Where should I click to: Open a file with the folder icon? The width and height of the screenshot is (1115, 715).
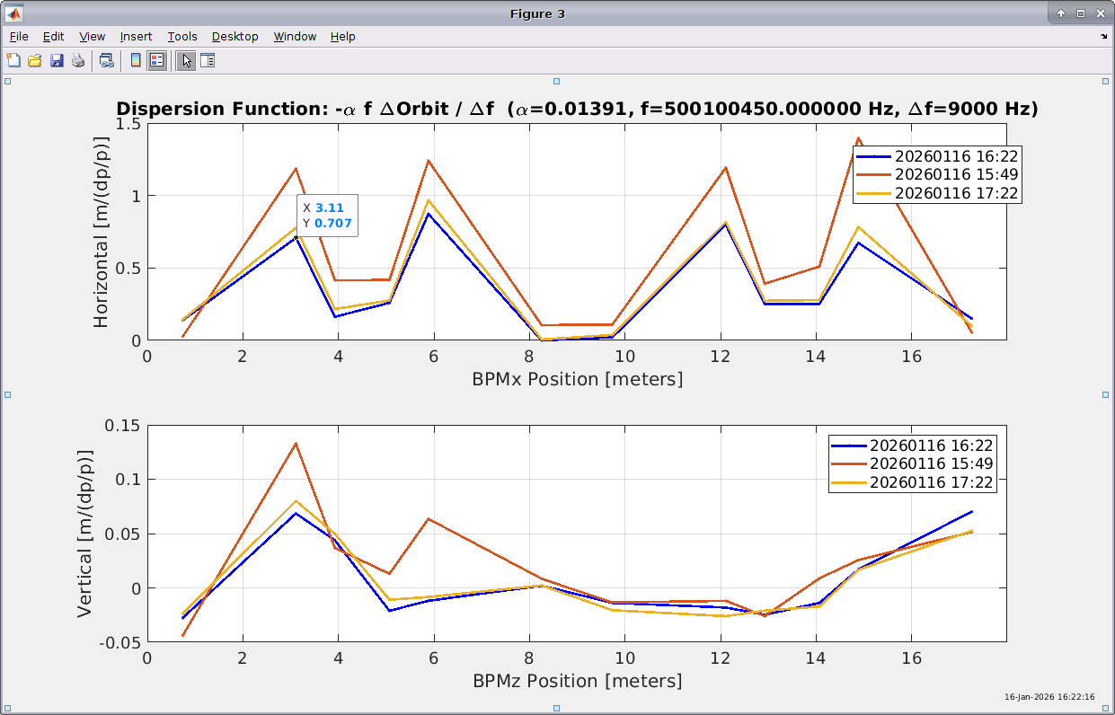point(35,61)
